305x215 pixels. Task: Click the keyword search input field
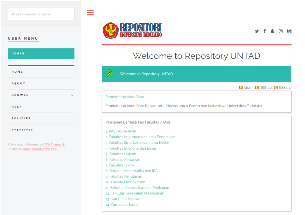point(41,14)
